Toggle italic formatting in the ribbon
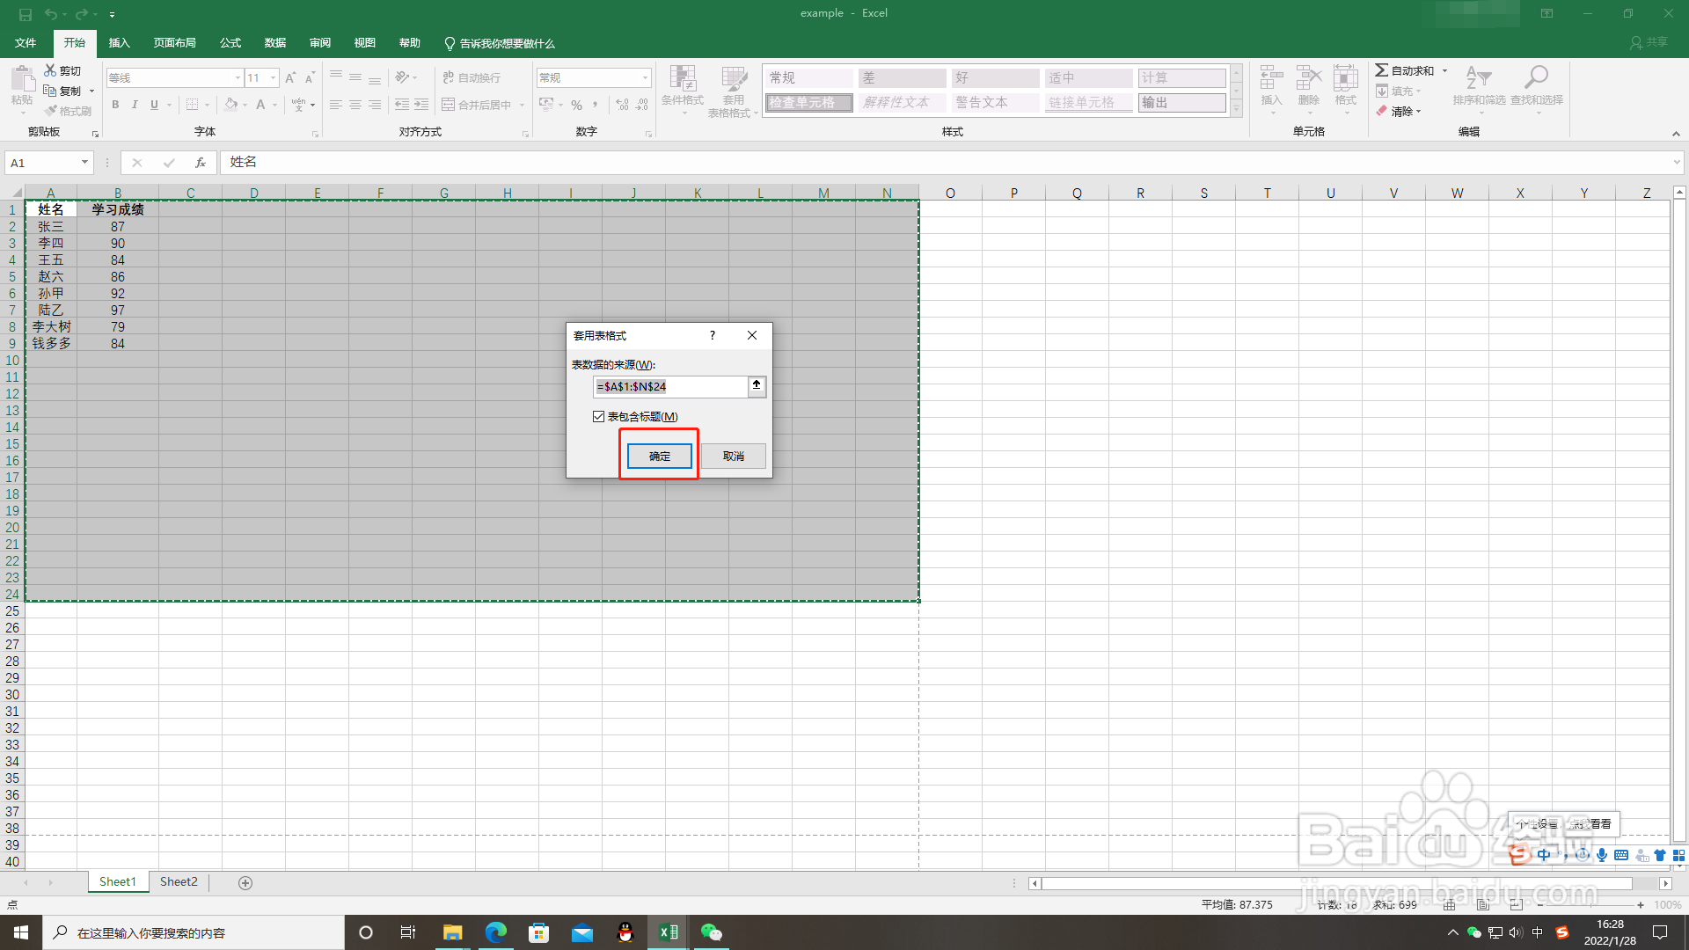Screen dimensions: 1689x950 click(x=135, y=105)
